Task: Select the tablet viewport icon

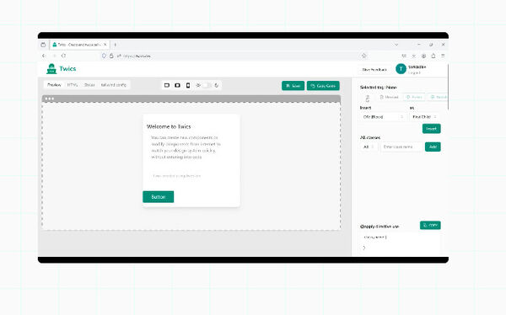Action: (x=177, y=85)
